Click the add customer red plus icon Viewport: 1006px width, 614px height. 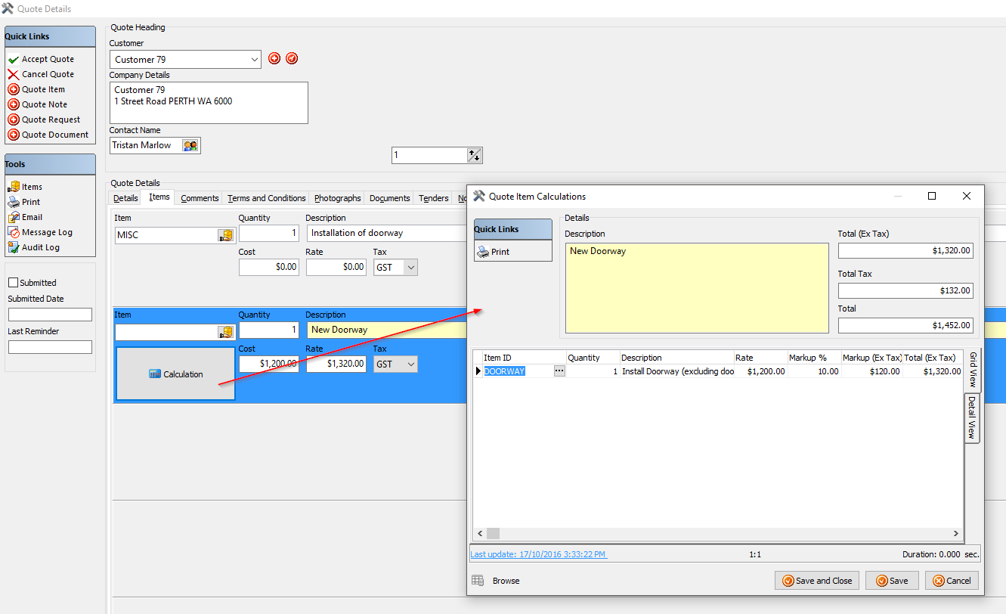coord(274,59)
